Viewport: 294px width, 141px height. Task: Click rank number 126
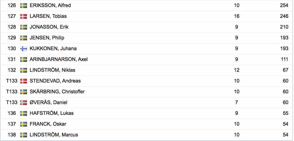click(x=12, y=5)
